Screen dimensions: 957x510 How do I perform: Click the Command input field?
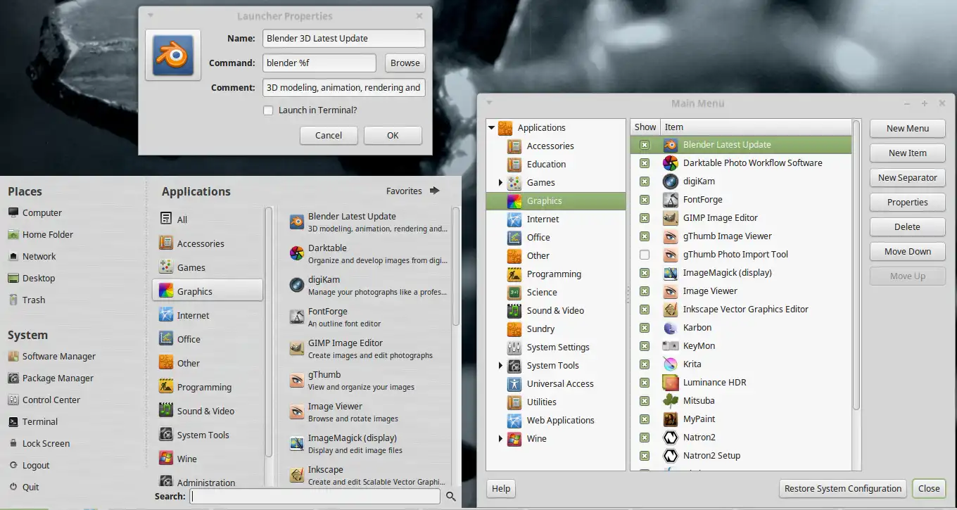[x=319, y=63]
